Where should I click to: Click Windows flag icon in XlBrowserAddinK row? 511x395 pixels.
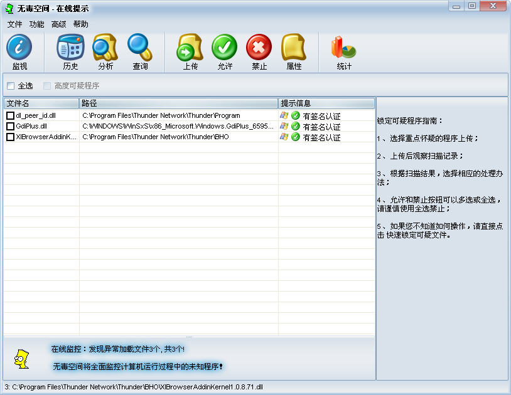click(x=284, y=137)
